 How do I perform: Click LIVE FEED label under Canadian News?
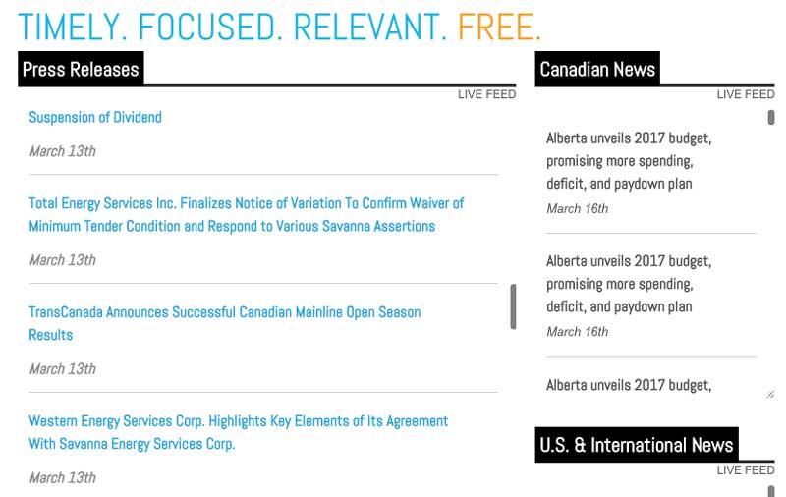pos(746,94)
